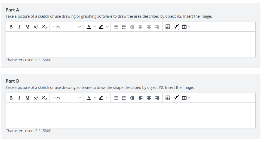Click the Part A heading
This screenshot has width=264, height=142.
coord(12,10)
